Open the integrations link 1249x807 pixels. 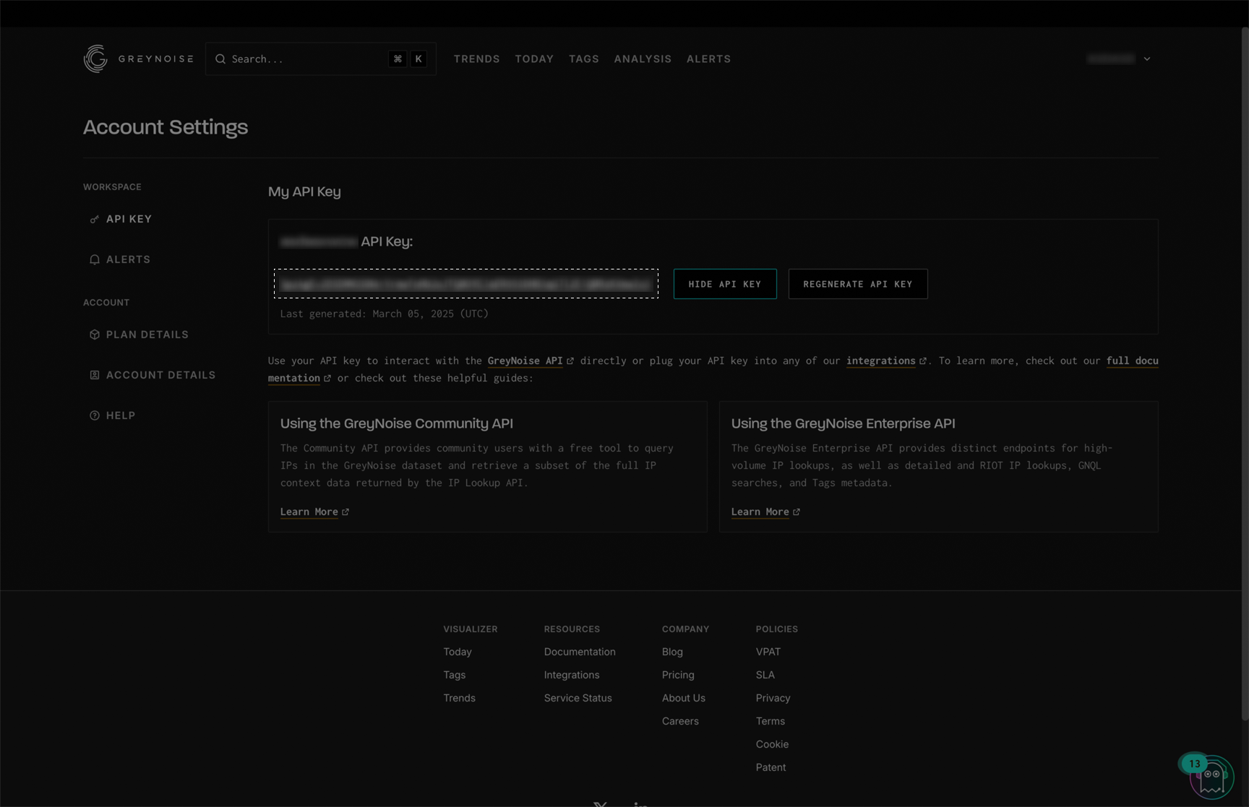(881, 361)
